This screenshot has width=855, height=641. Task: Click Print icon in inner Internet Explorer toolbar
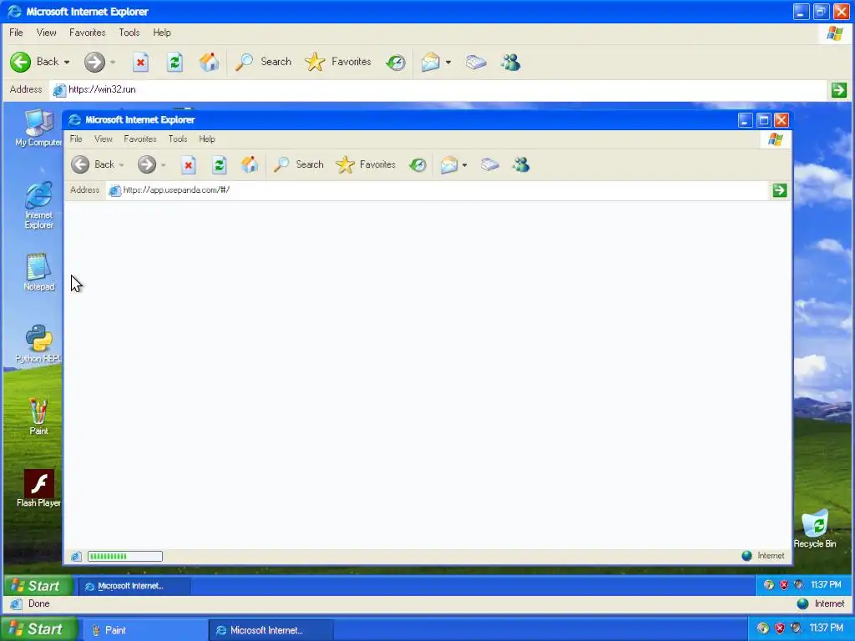tap(489, 164)
